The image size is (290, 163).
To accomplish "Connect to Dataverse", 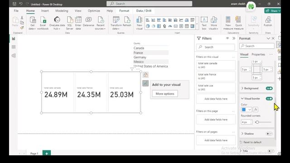I will click(88, 22).
